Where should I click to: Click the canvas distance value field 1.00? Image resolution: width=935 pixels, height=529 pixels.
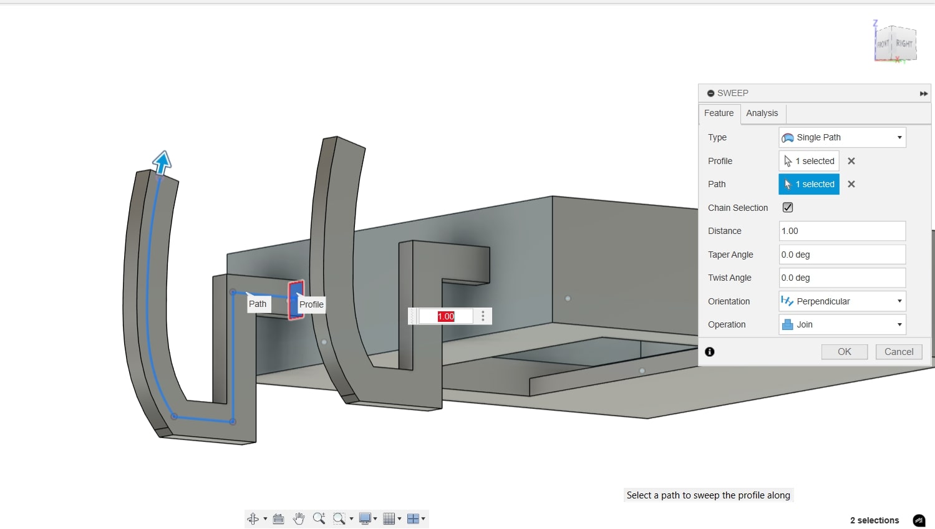(x=446, y=316)
